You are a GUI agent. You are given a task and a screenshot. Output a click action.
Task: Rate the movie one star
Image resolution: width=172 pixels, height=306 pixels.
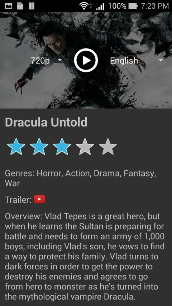coord(16,146)
